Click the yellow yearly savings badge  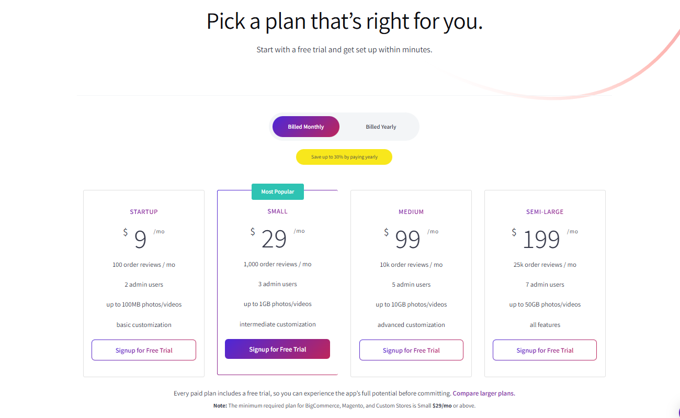point(344,157)
